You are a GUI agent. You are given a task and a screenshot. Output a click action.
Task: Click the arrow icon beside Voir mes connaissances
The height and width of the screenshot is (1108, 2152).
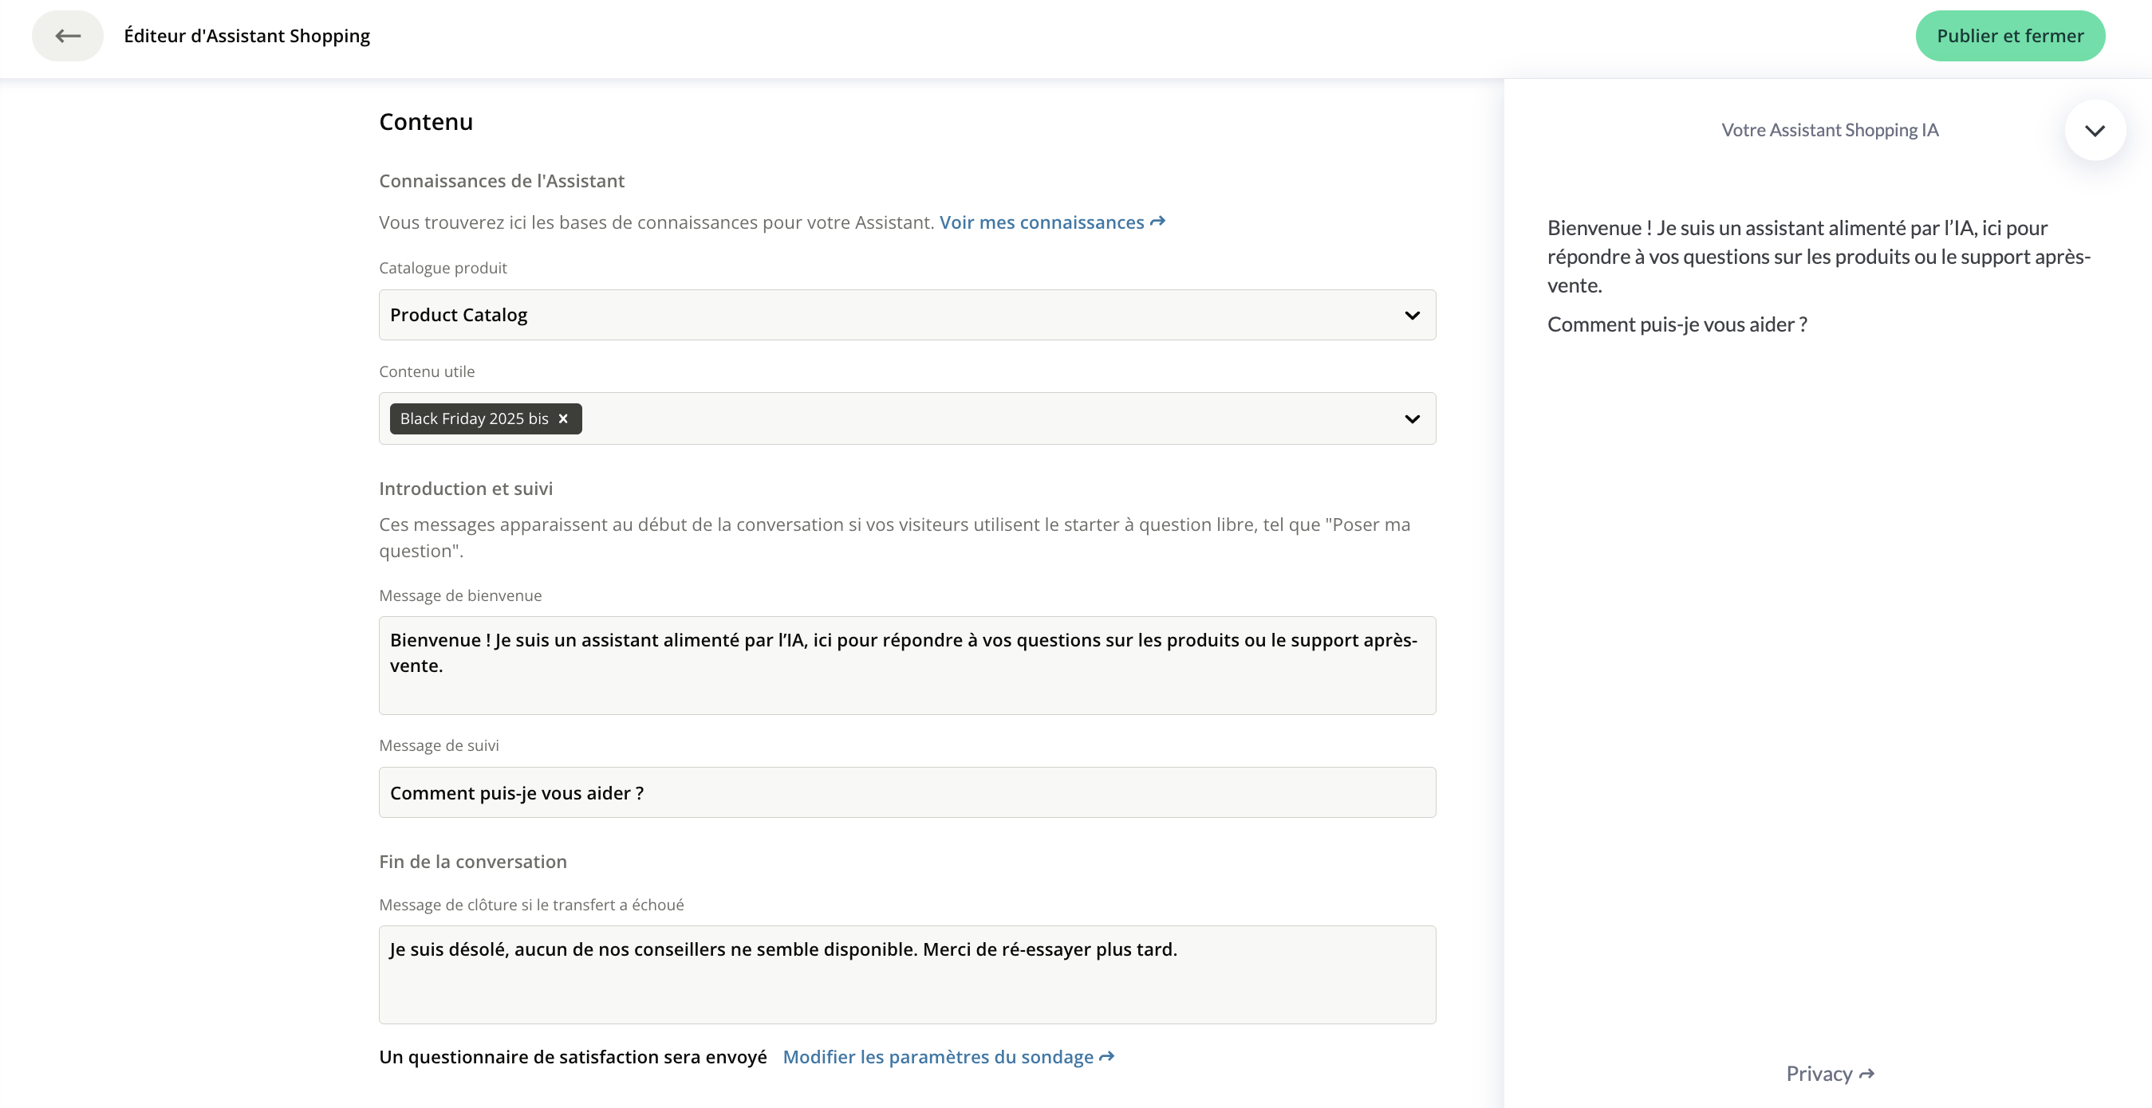click(1158, 222)
